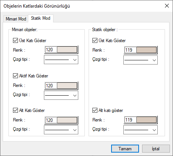Cancel the dialog with İptal
Image resolution: width=173 pixels, height=156 pixels.
156,149
